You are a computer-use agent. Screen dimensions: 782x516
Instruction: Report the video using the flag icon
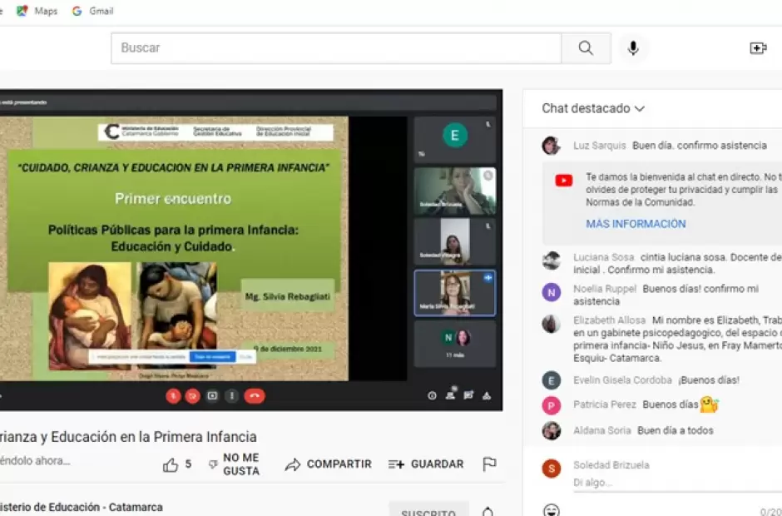(x=489, y=464)
